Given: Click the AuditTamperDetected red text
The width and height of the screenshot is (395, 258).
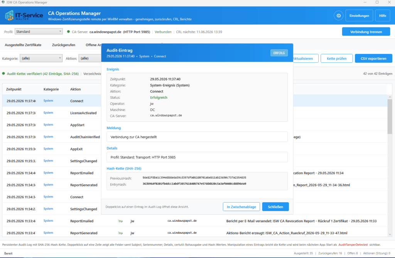Looking at the screenshot, I should (x=353, y=245).
